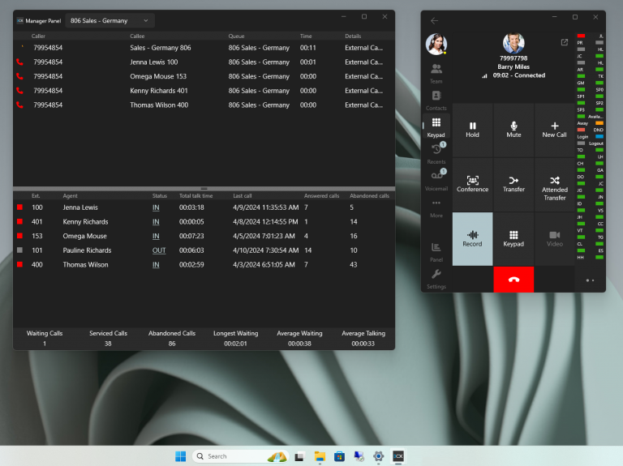Click the Abandoned Calls 86 statistic

[172, 339]
